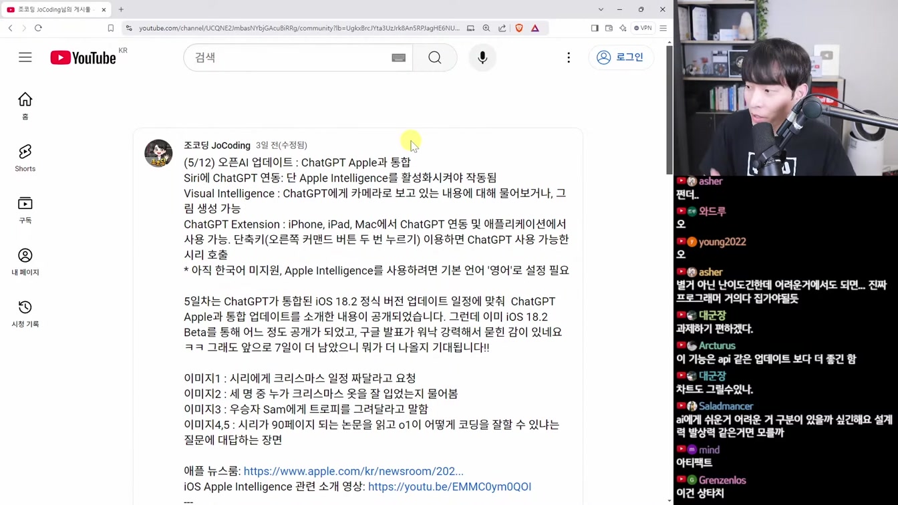Image resolution: width=898 pixels, height=505 pixels.
Task: Open the Brave Wallet icon
Action: coord(609,28)
